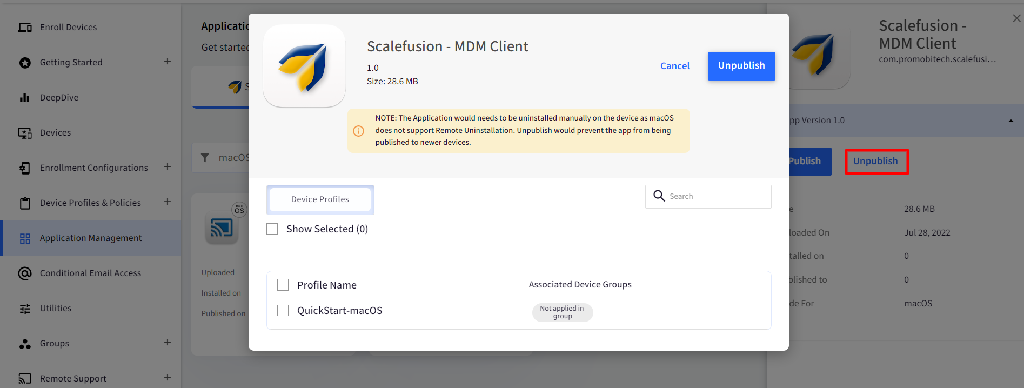Click the Getting Started star icon
Screen dimensions: 1024x388
click(25, 63)
